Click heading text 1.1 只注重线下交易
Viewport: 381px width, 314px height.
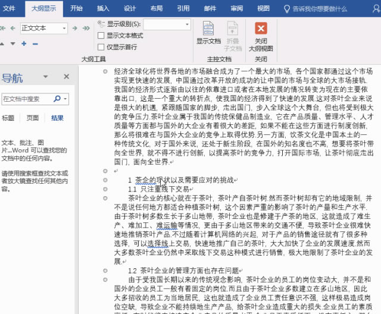pyautogui.click(x=159, y=189)
